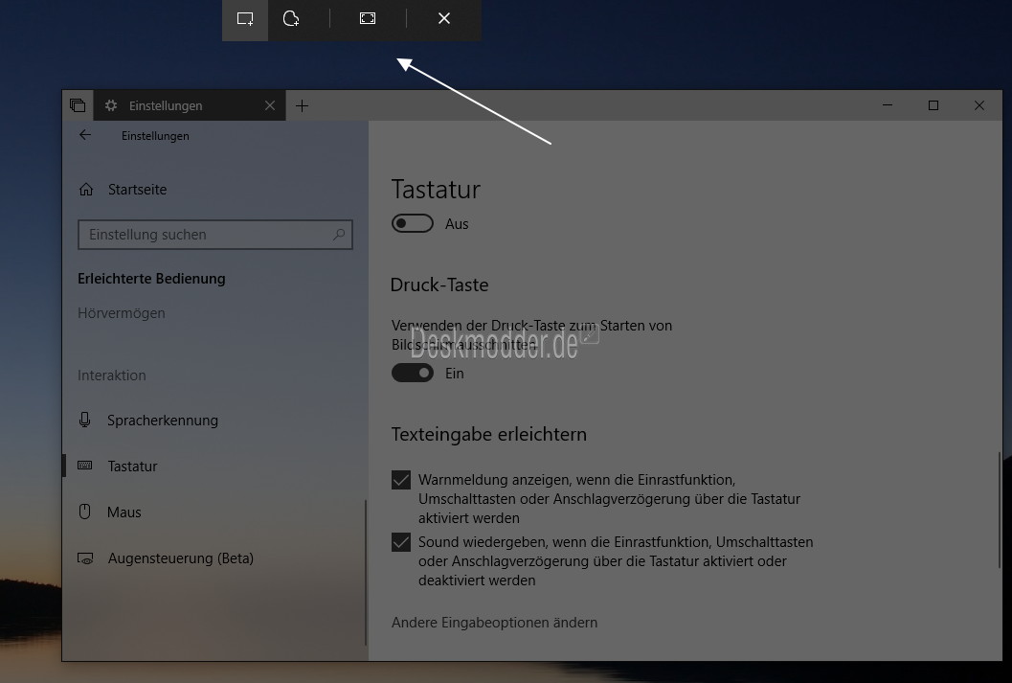Click the Interaktion section heading
The height and width of the screenshot is (683, 1012).
(x=112, y=376)
